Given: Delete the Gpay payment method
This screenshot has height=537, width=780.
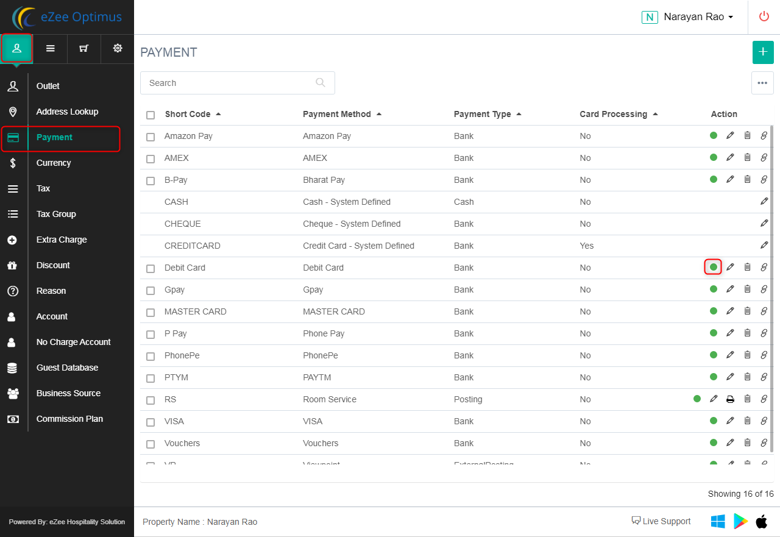Looking at the screenshot, I should click(x=747, y=290).
